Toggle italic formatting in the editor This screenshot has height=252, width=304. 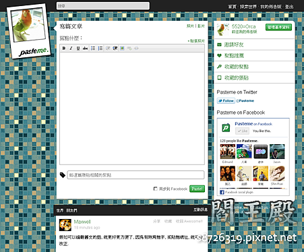(71, 49)
